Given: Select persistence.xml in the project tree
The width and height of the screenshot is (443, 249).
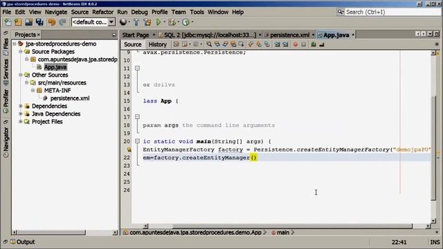Looking at the screenshot, I should [70, 98].
